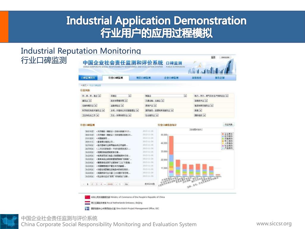Screen dimensions: 305x229
Task: Open news item '电商进军进口食品 买前需看清中文标...'
Action: (x=113, y=156)
